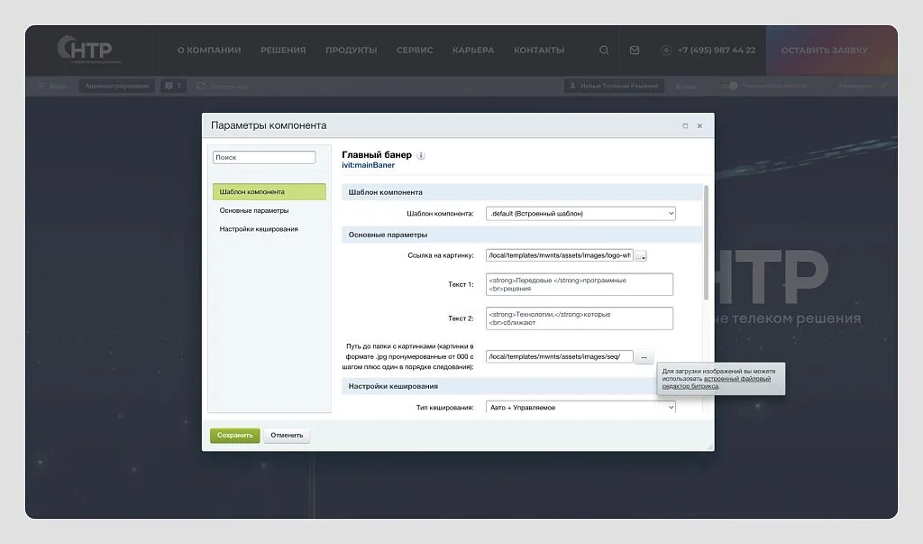Maximize the Параметры компонента dialog
The image size is (923, 544).
[x=685, y=126]
